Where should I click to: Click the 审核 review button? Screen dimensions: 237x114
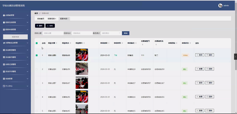pos(50,26)
